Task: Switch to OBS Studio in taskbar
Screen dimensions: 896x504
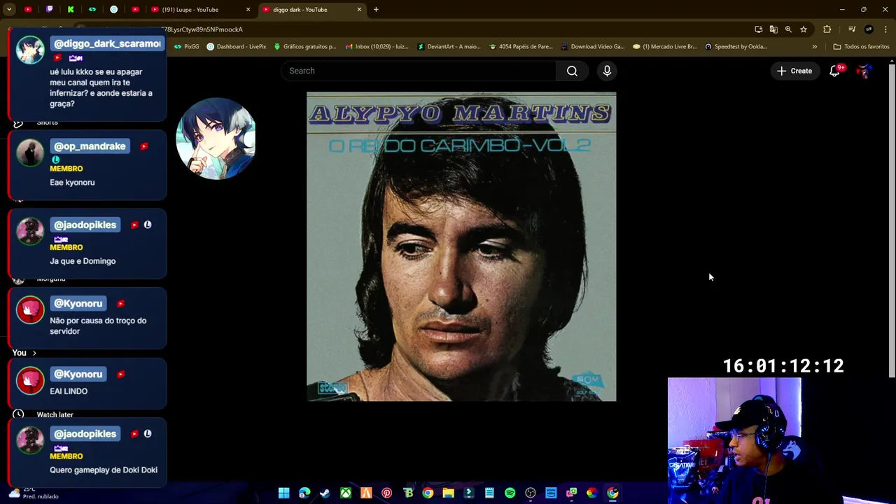Action: tap(531, 493)
